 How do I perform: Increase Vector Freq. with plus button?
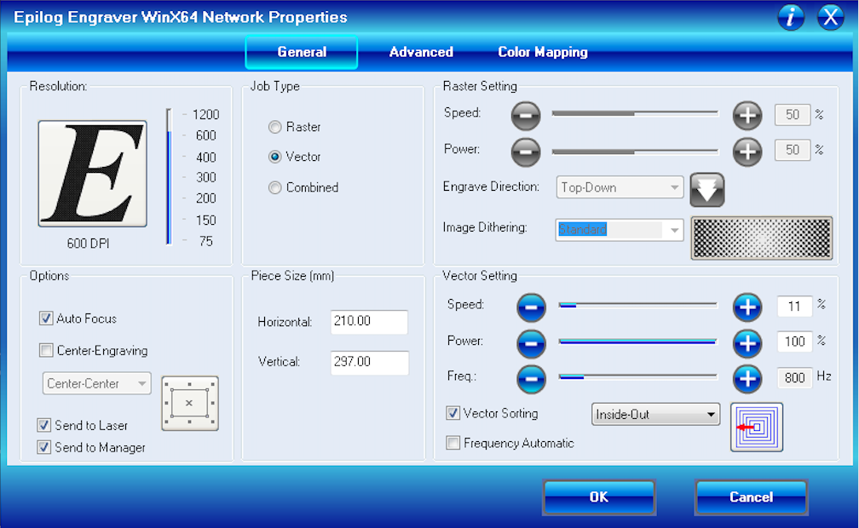click(x=747, y=378)
